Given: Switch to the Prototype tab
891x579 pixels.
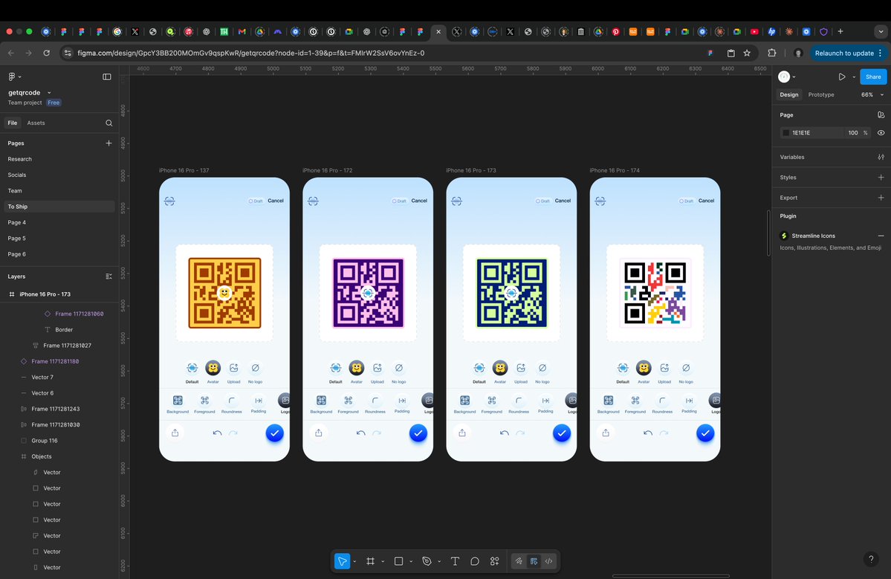Looking at the screenshot, I should [x=821, y=95].
